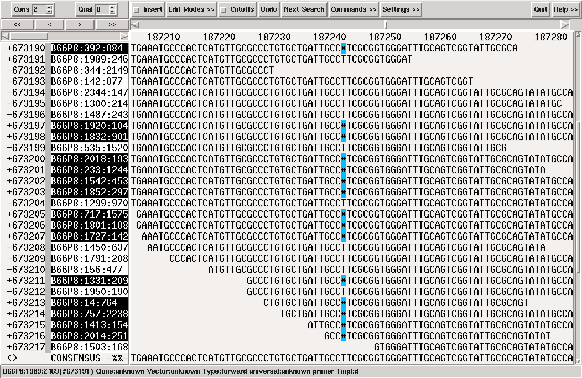Jump far right with the >> button
The height and width of the screenshot is (378, 582).
tap(112, 25)
